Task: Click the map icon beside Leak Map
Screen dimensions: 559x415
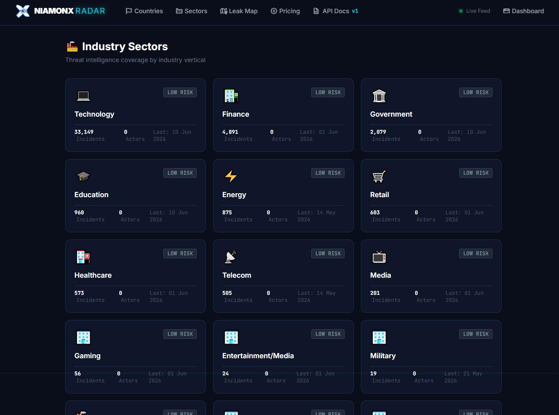Action: [x=224, y=11]
